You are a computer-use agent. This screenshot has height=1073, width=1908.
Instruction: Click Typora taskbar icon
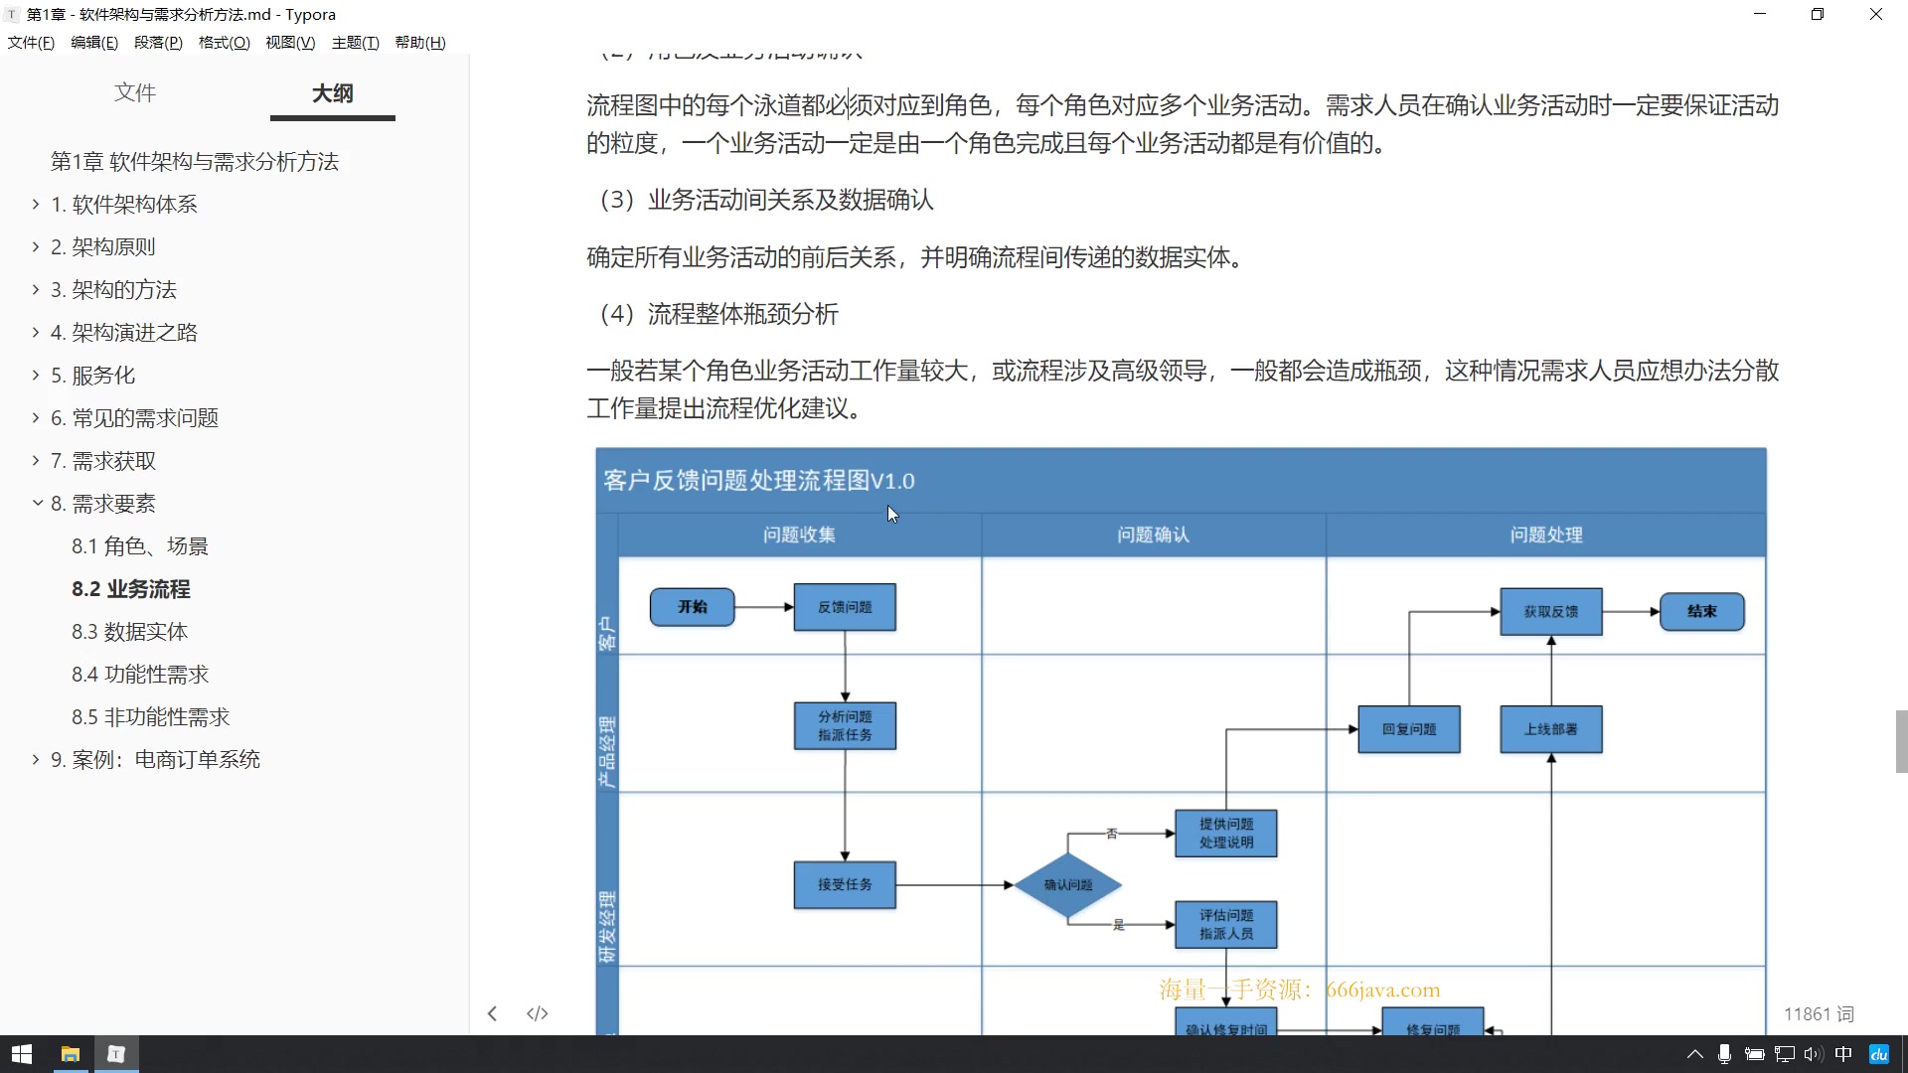pos(116,1053)
